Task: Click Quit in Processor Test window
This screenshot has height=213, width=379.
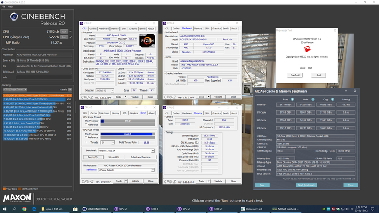Action: pyautogui.click(x=318, y=75)
